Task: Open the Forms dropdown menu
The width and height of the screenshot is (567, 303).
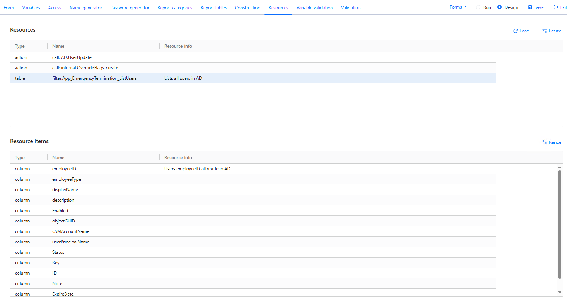Action: (x=458, y=7)
